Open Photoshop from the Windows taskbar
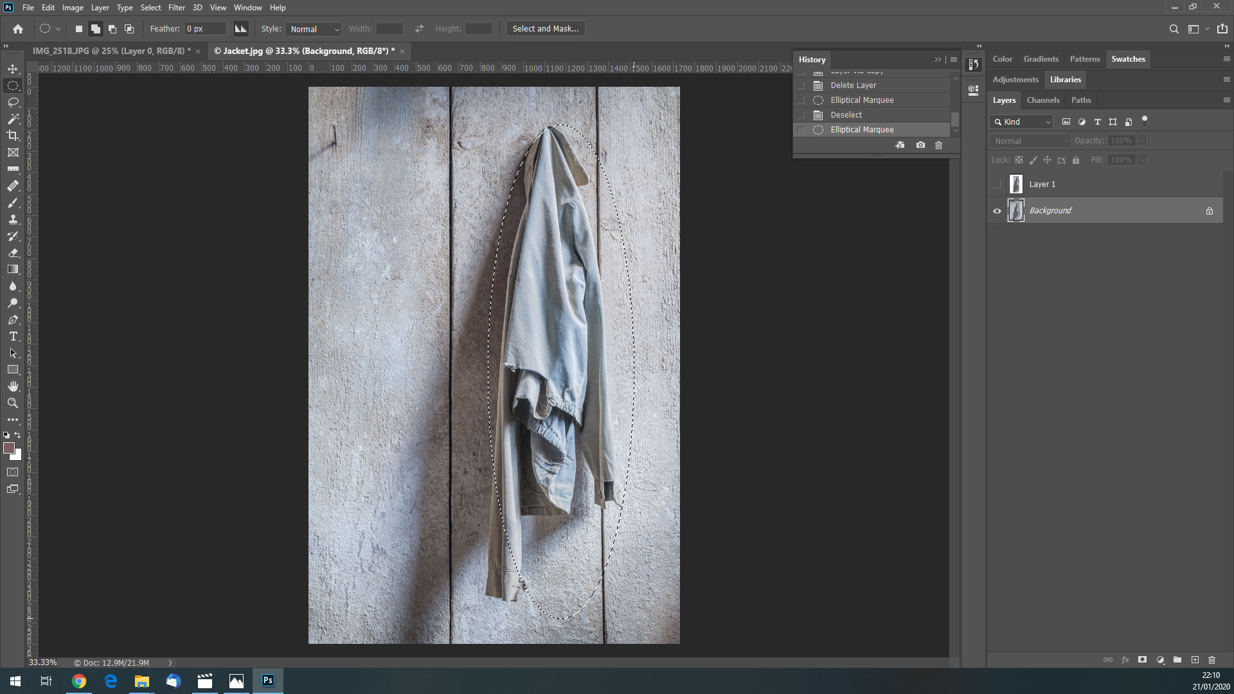 [267, 681]
